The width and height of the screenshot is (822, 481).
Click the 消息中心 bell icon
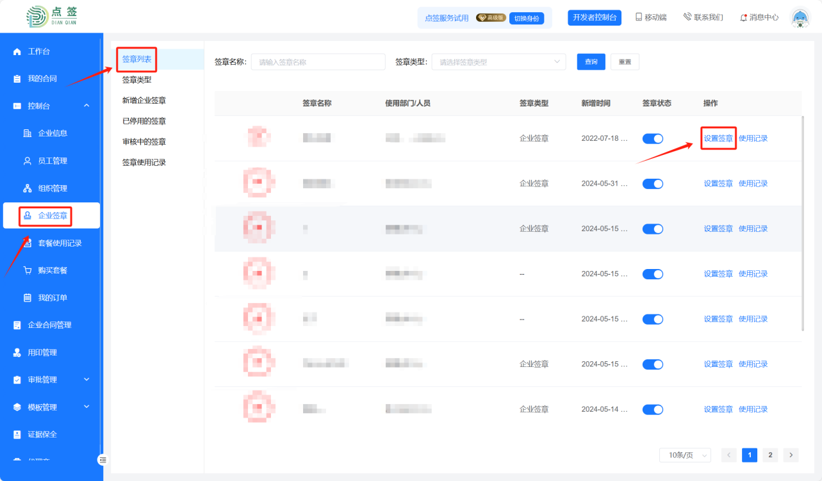click(743, 17)
